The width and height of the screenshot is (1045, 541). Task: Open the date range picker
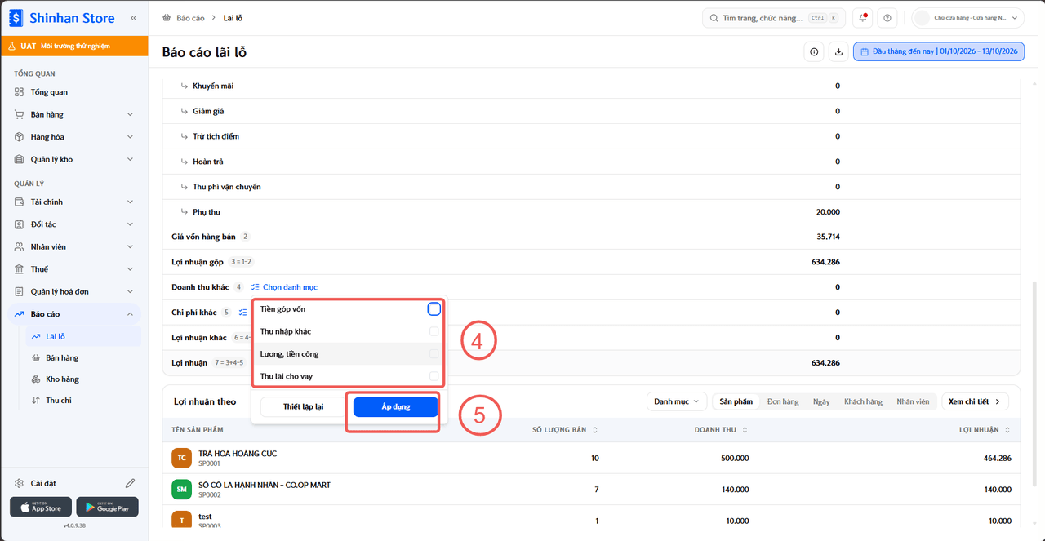point(939,52)
